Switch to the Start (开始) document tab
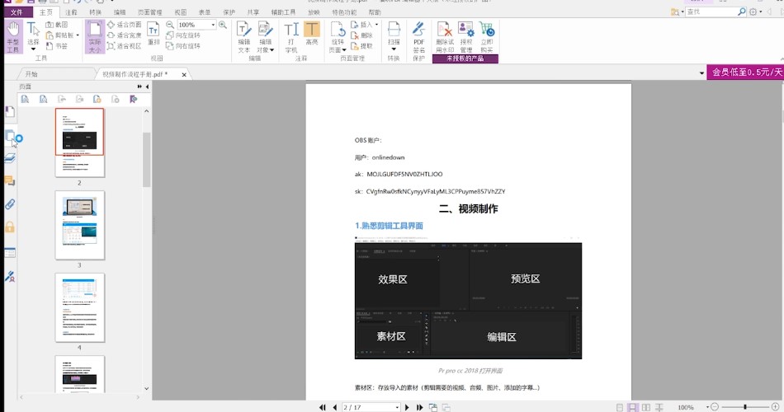The image size is (784, 412). [x=31, y=74]
